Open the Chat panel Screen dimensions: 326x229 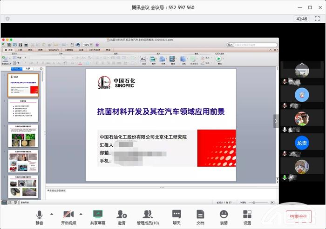177,216
